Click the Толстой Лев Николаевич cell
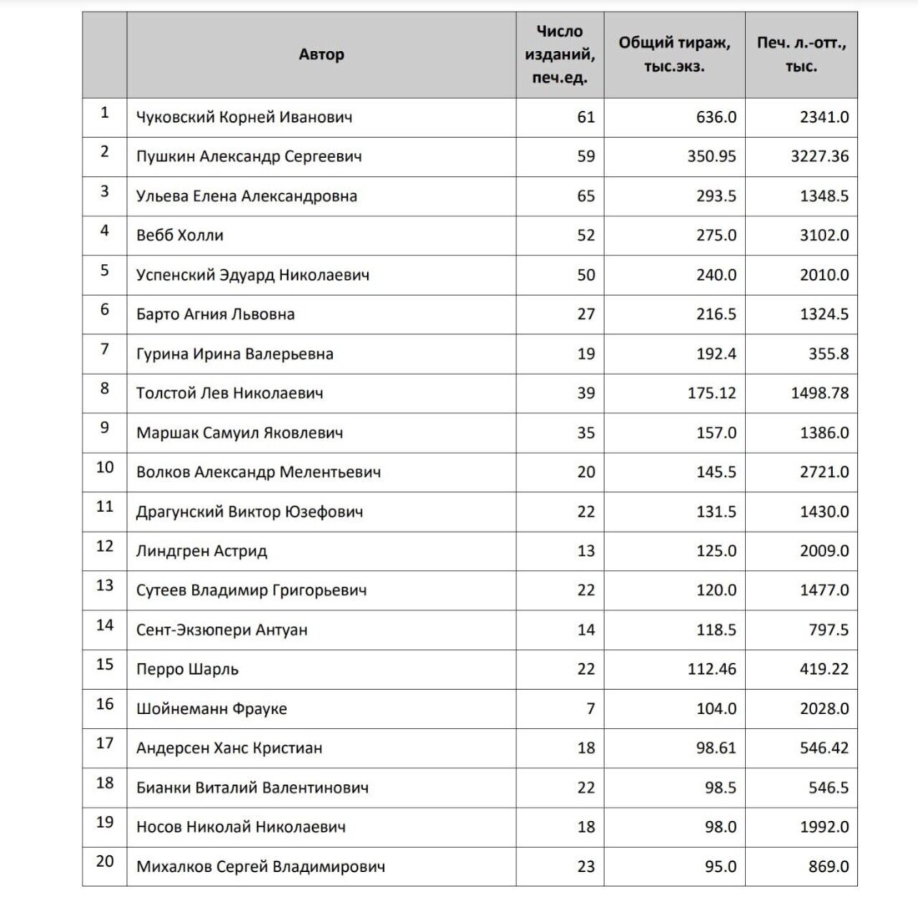 229,393
